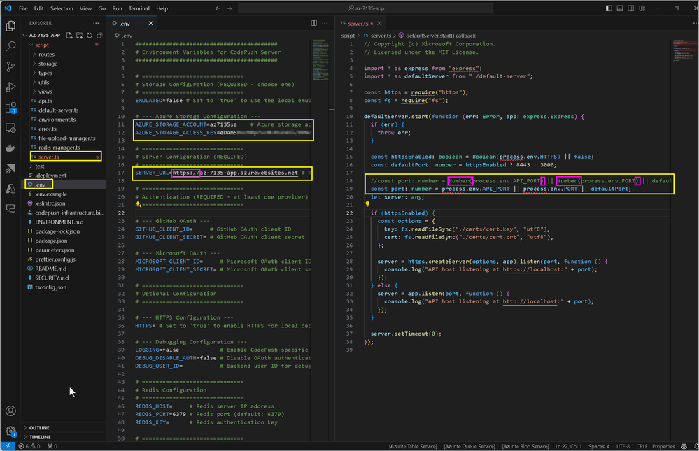The image size is (699, 451).
Task: Click Ln 22, Col 1 cursor position
Action: click(x=568, y=446)
